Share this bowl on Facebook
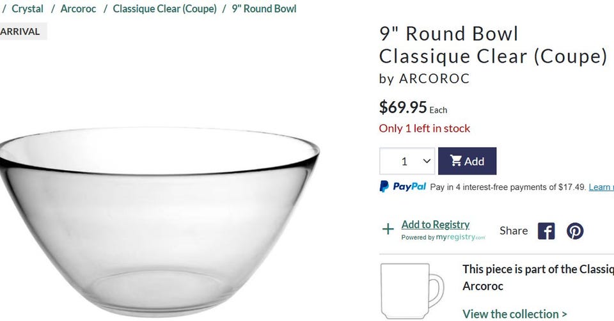 tap(546, 231)
